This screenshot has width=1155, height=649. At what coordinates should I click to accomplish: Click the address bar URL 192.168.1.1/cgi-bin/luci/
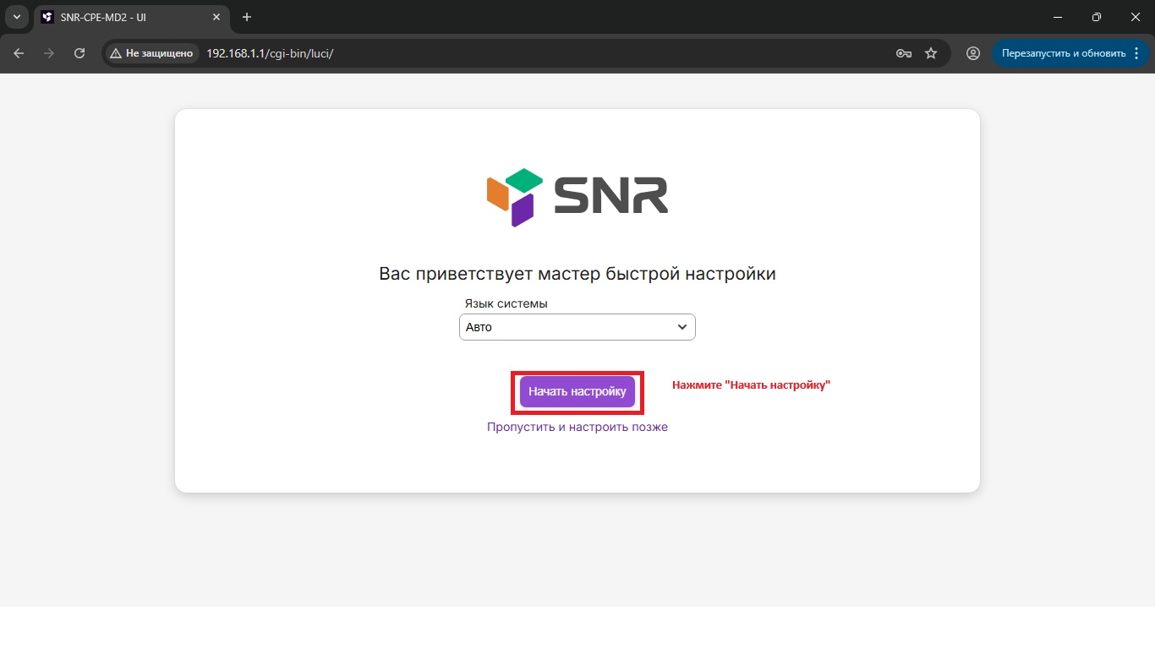[270, 53]
